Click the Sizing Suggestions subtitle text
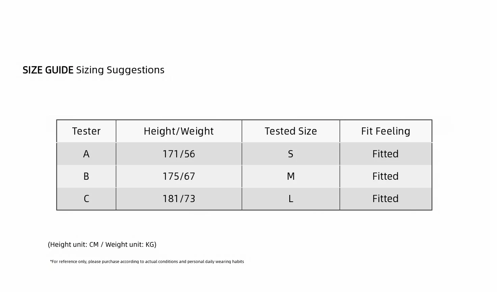Viewport: 497px width, 292px height. click(120, 70)
